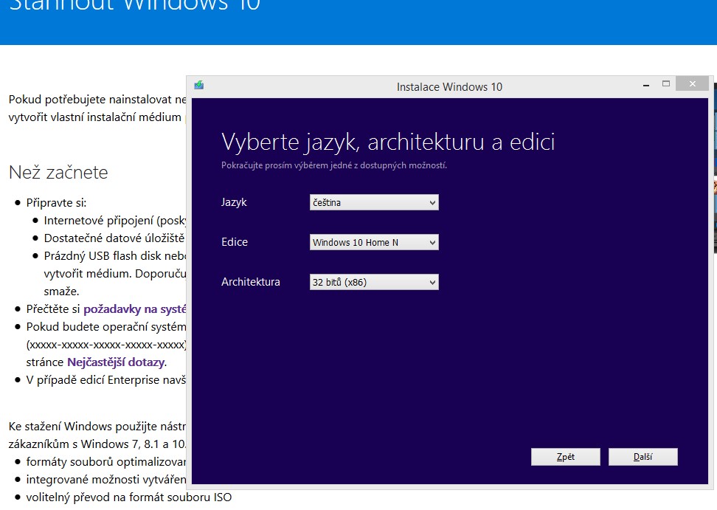Click the Architektura field label

tap(251, 282)
